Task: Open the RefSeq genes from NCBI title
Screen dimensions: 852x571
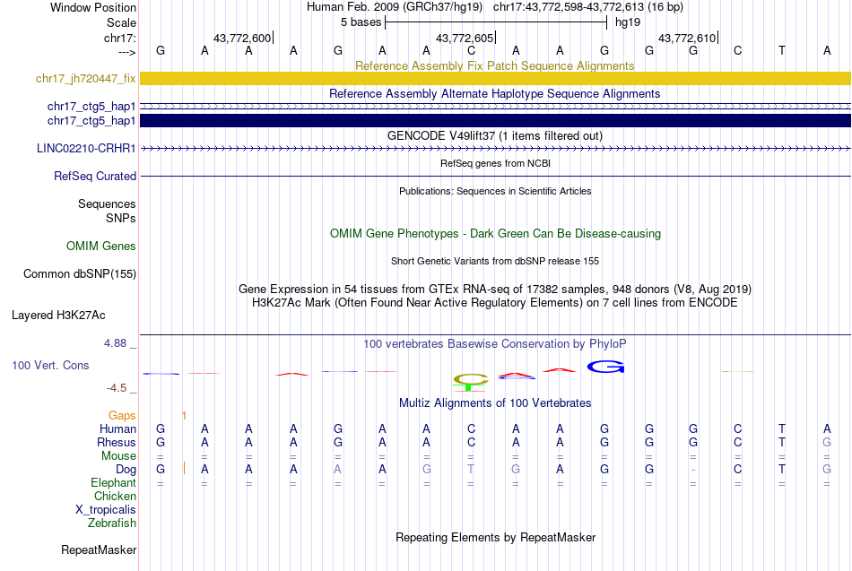Action: coord(495,163)
